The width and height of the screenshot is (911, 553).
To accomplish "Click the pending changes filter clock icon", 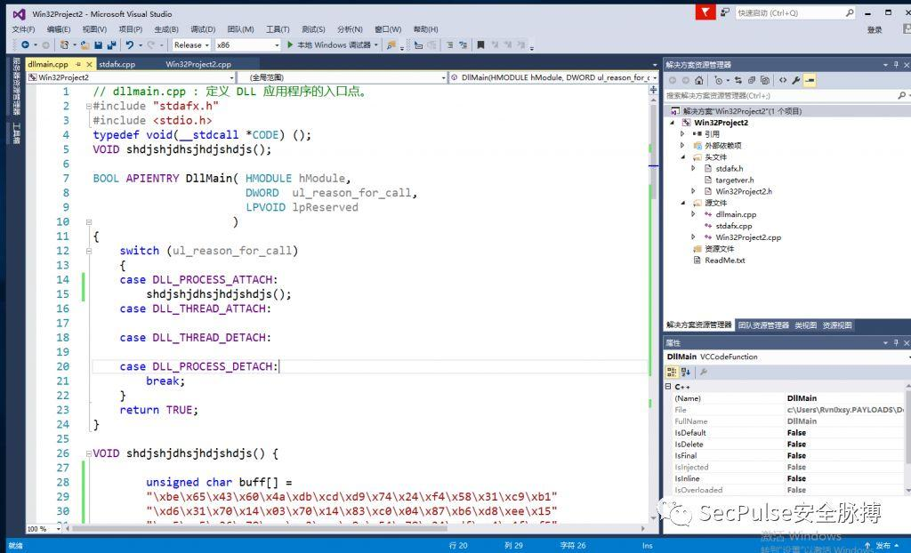I will [x=719, y=80].
